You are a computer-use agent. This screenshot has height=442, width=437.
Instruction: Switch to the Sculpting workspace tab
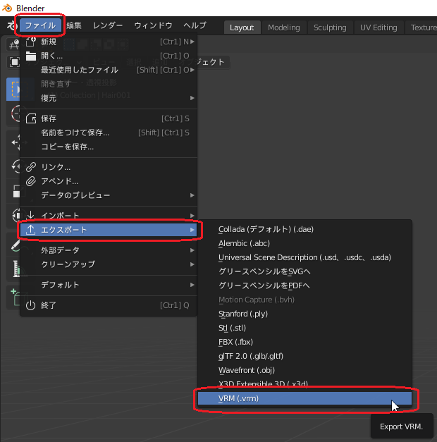(330, 27)
